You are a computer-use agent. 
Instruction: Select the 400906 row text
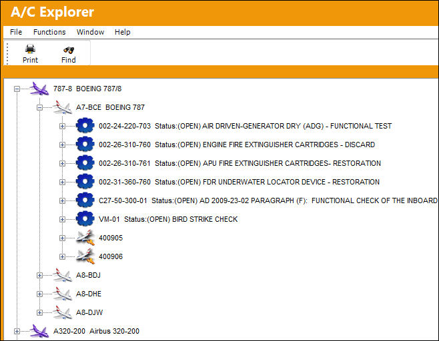[111, 256]
